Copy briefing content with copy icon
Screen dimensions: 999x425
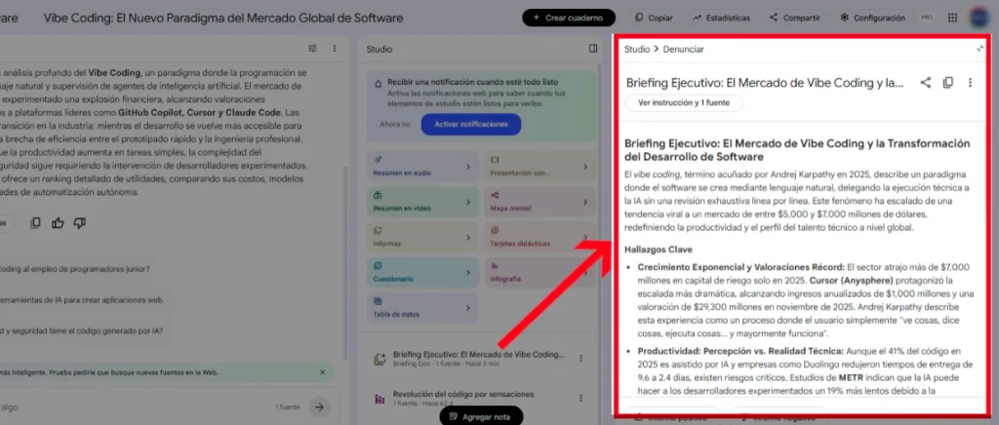point(947,82)
